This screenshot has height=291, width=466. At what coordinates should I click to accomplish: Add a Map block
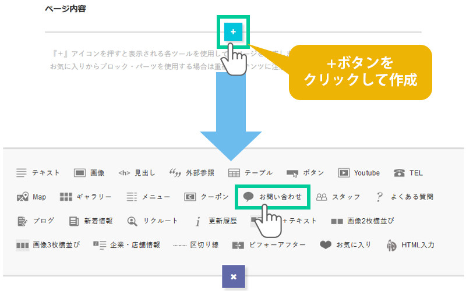point(31,197)
